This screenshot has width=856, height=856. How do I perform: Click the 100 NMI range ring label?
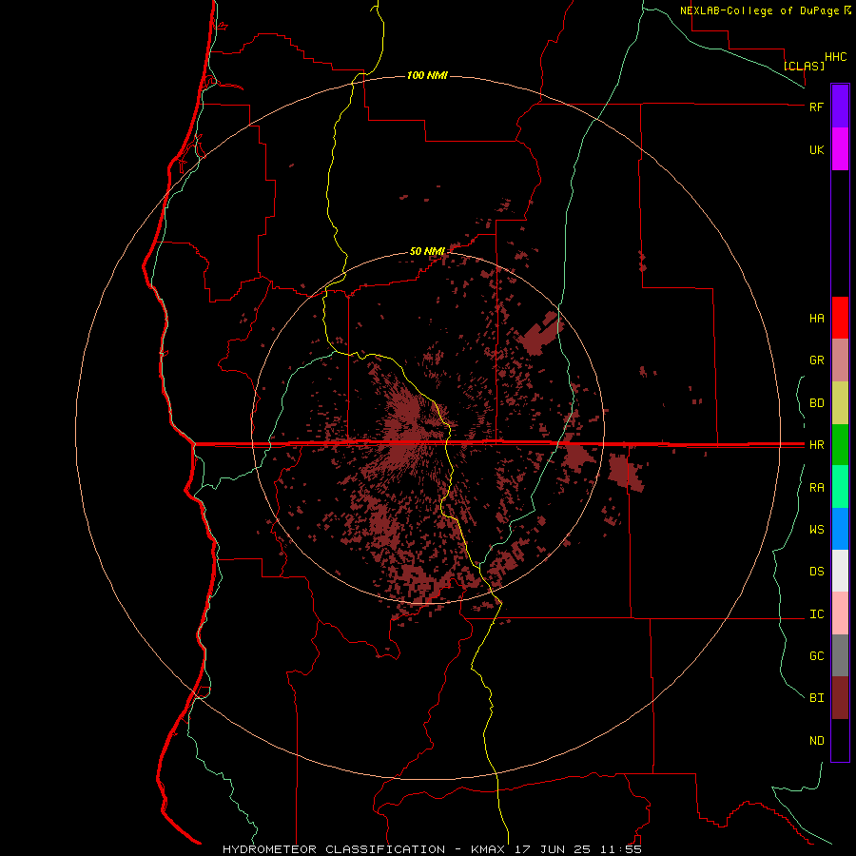click(427, 75)
